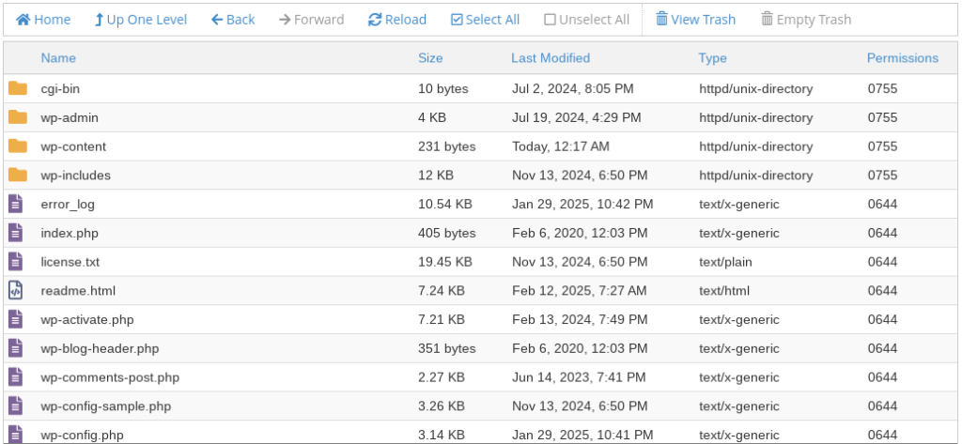Click the Forward arrow icon
The height and width of the screenshot is (444, 962).
click(284, 20)
